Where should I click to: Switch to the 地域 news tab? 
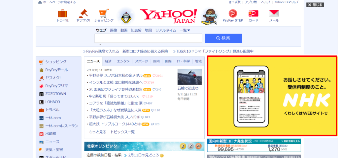tap(198, 61)
